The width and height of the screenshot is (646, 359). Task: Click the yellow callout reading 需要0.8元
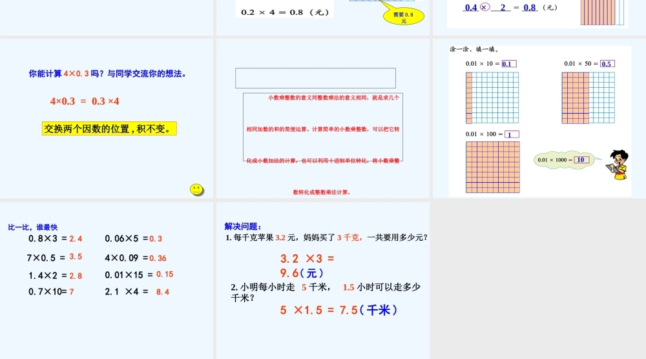403,17
